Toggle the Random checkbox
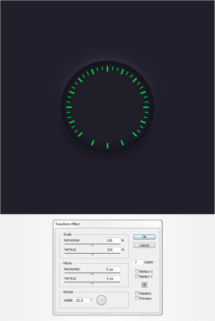This screenshot has width=215, height=321. coord(137,293)
